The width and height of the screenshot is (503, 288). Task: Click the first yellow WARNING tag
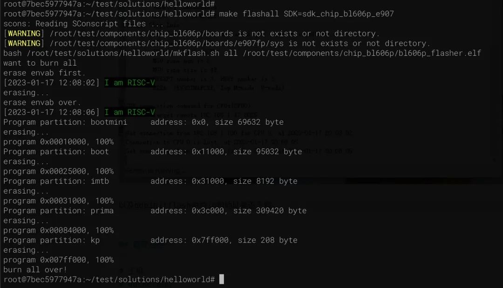point(24,33)
